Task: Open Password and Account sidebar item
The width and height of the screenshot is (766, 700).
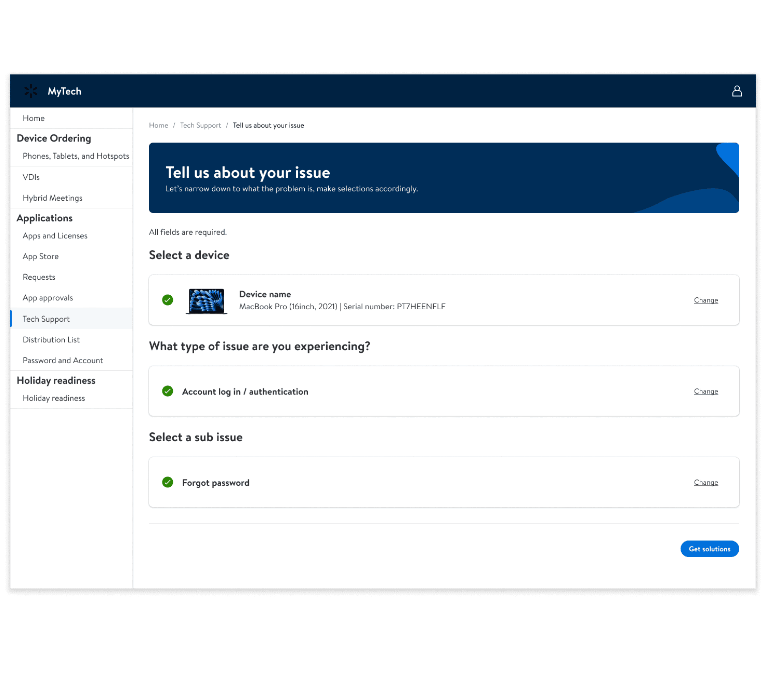Action: click(x=63, y=360)
